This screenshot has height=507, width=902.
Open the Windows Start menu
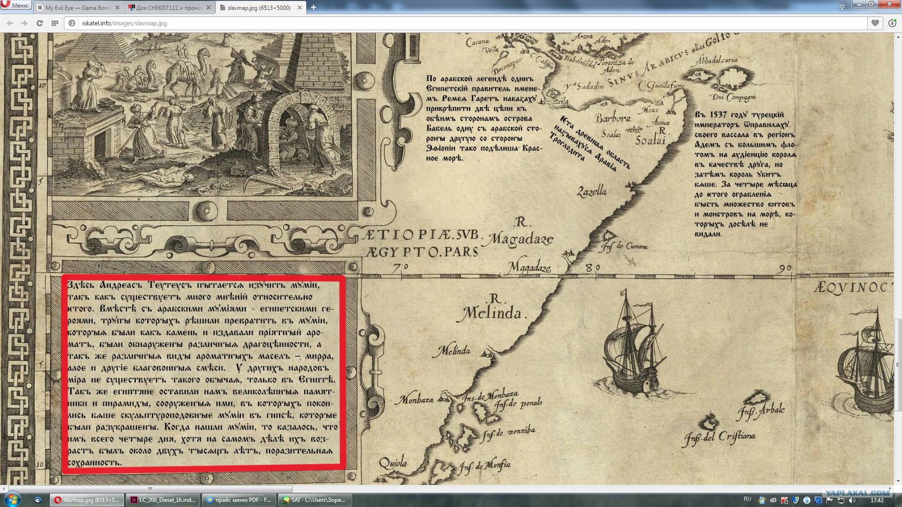point(12,499)
